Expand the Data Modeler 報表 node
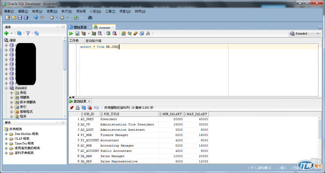 (6, 134)
